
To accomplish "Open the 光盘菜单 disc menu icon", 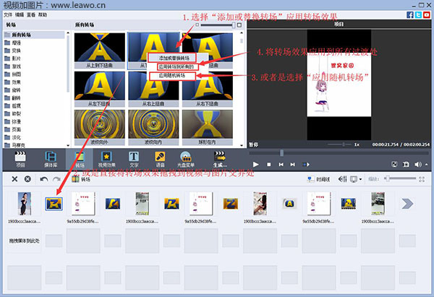I will click(x=186, y=159).
